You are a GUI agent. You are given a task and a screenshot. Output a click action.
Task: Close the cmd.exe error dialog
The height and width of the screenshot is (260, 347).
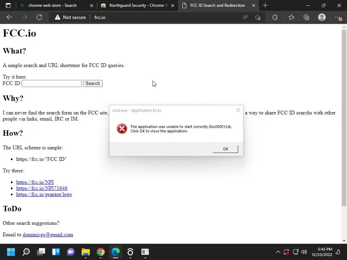click(238, 110)
